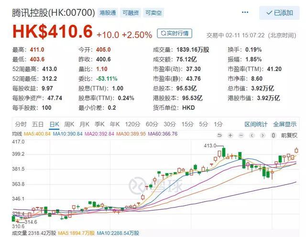
Task: Click the trading time 交易中 02-11 15:07:22
Action: [x=236, y=35]
